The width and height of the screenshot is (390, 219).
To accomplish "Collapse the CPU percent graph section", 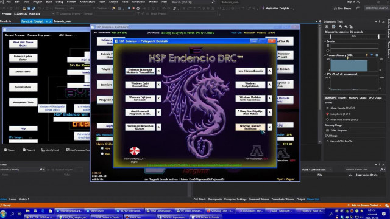I will [325, 74].
